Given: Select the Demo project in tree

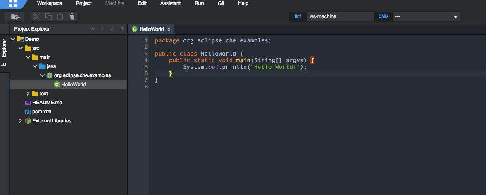Looking at the screenshot, I should coord(68,39).
